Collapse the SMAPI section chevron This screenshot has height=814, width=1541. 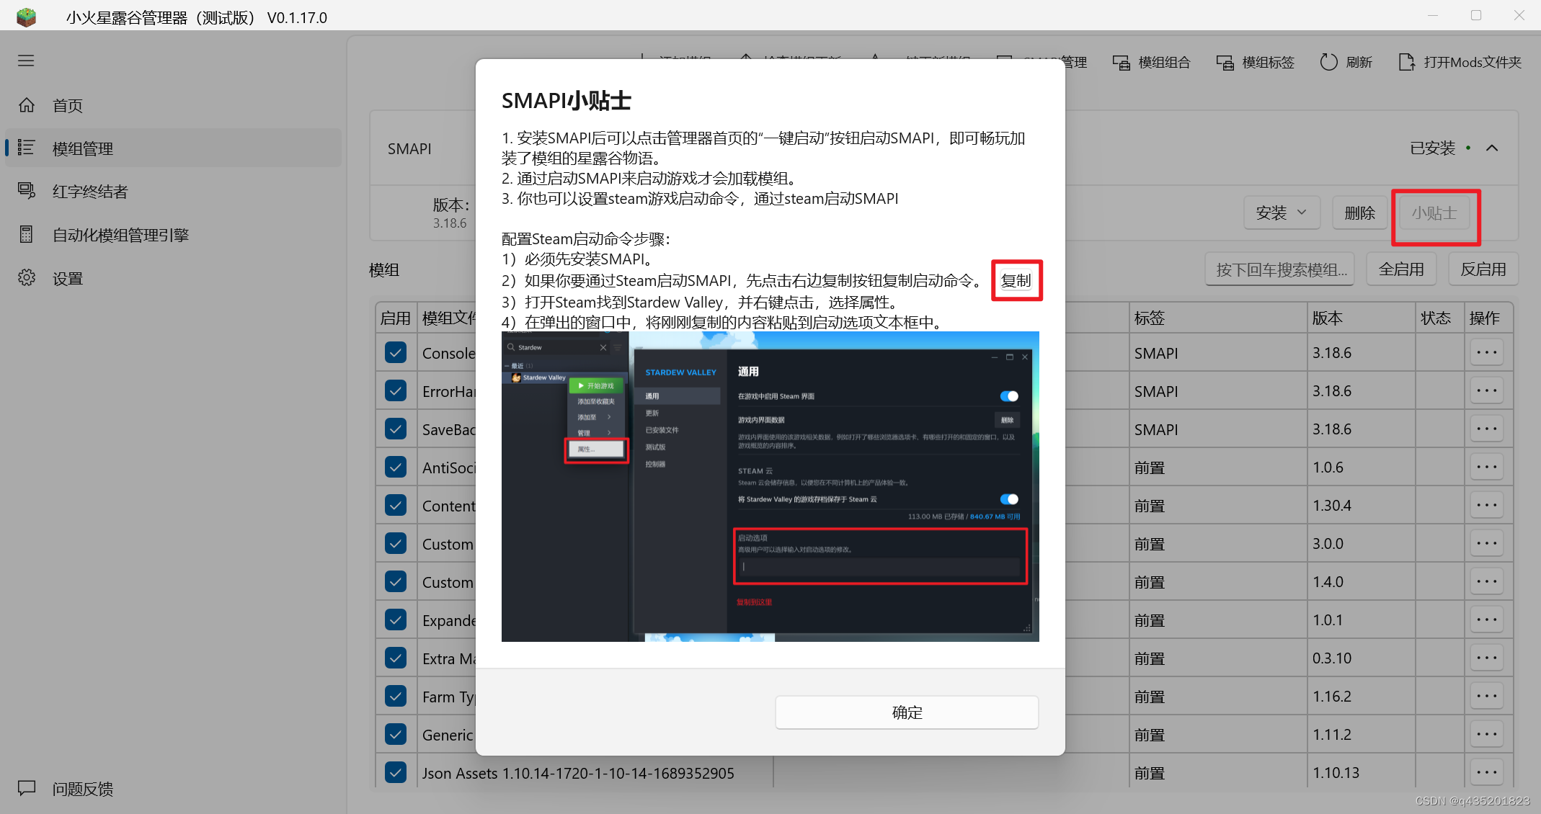1492,148
